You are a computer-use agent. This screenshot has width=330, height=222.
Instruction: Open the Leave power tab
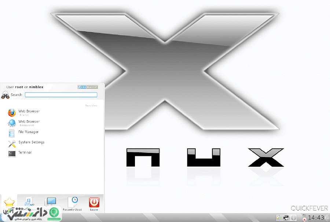[94, 204]
